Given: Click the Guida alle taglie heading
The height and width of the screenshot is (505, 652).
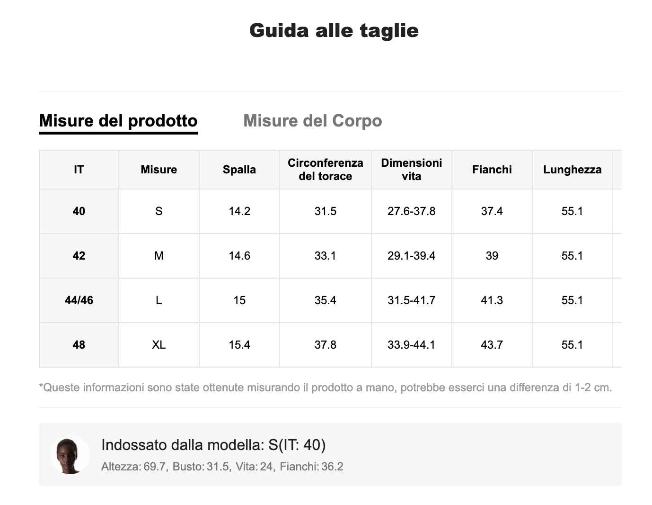Looking at the screenshot, I should coord(334,30).
